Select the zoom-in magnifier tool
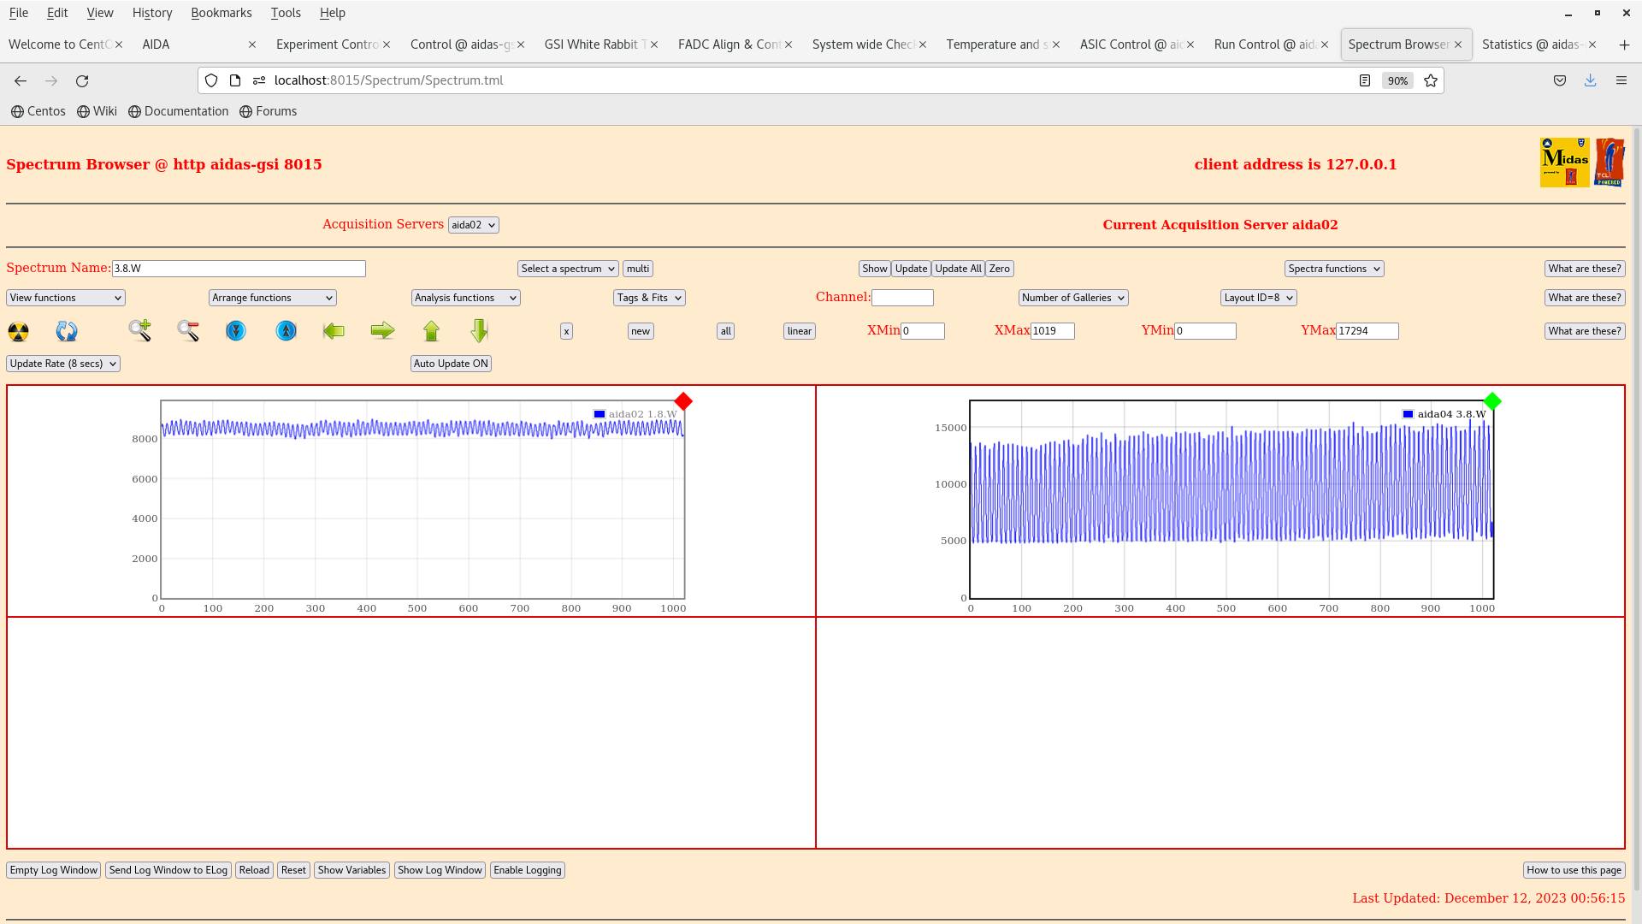Viewport: 1642px width, 924px height. [139, 331]
